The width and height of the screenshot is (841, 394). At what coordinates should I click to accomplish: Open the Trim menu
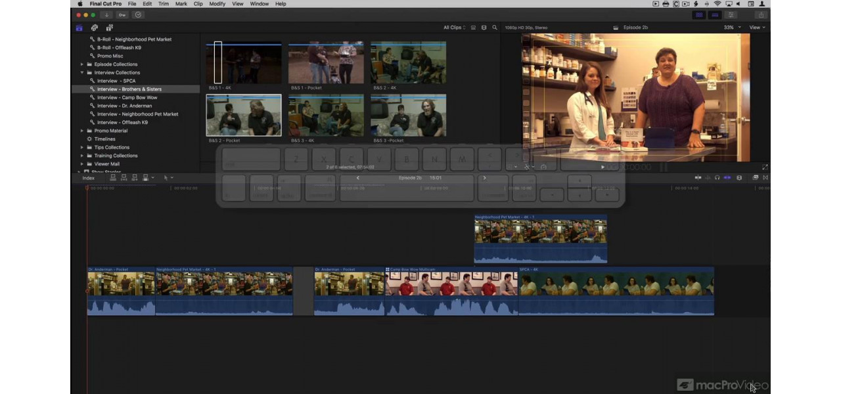click(x=164, y=4)
